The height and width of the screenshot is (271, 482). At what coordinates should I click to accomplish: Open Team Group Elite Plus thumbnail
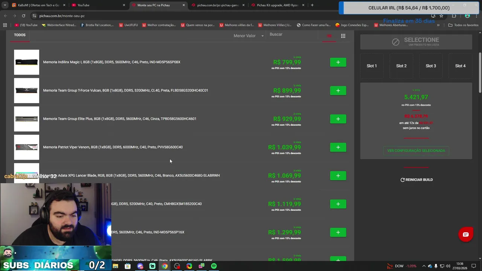(26, 119)
